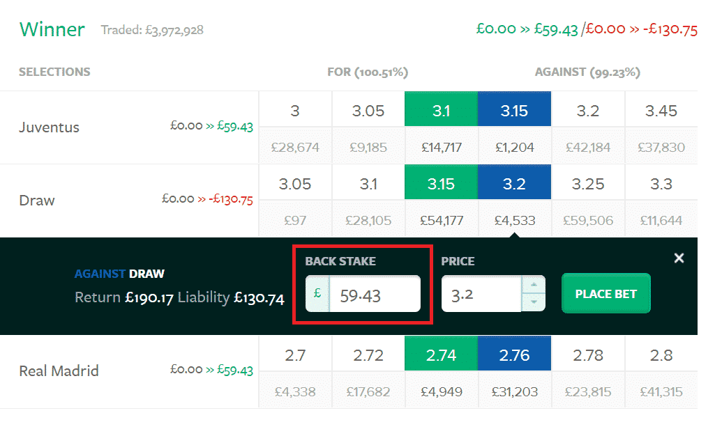Close the bet slip with the X icon
715x429 pixels.
click(x=679, y=258)
